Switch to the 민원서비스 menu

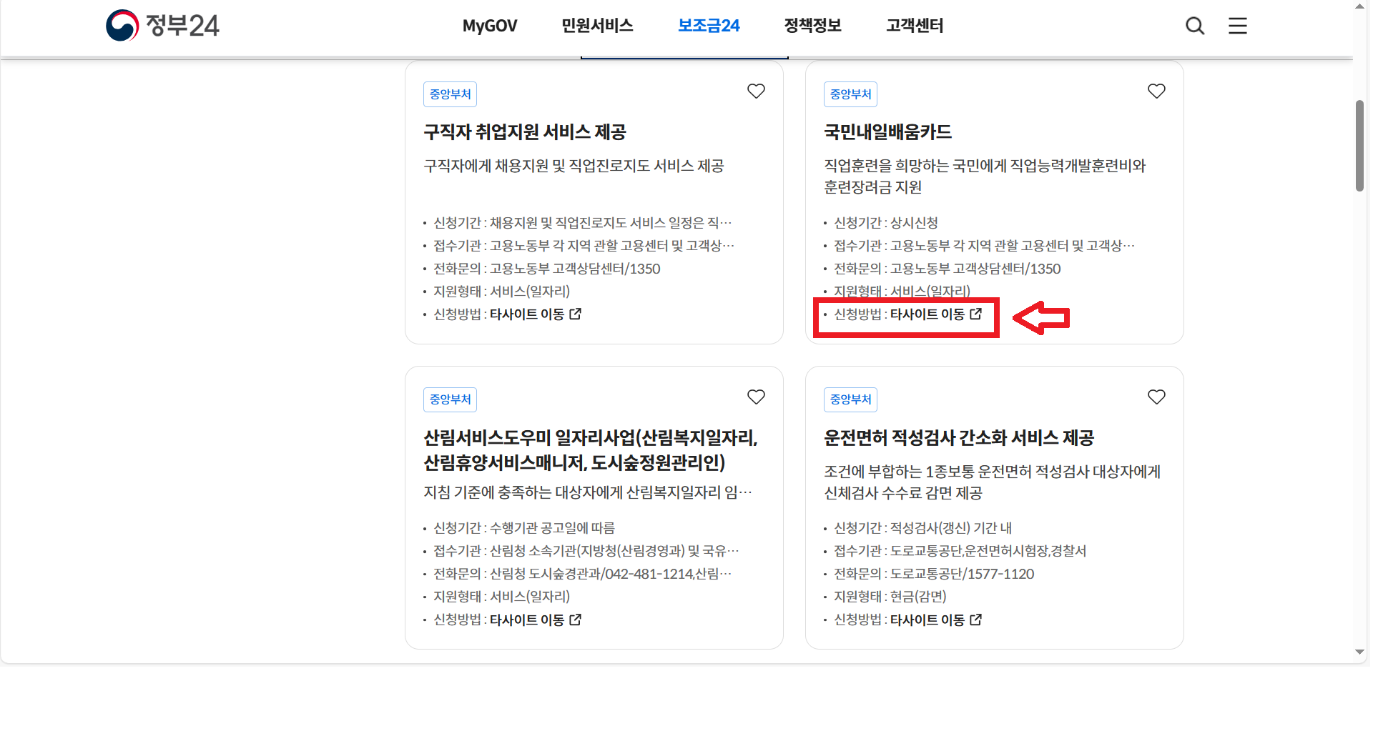click(599, 26)
